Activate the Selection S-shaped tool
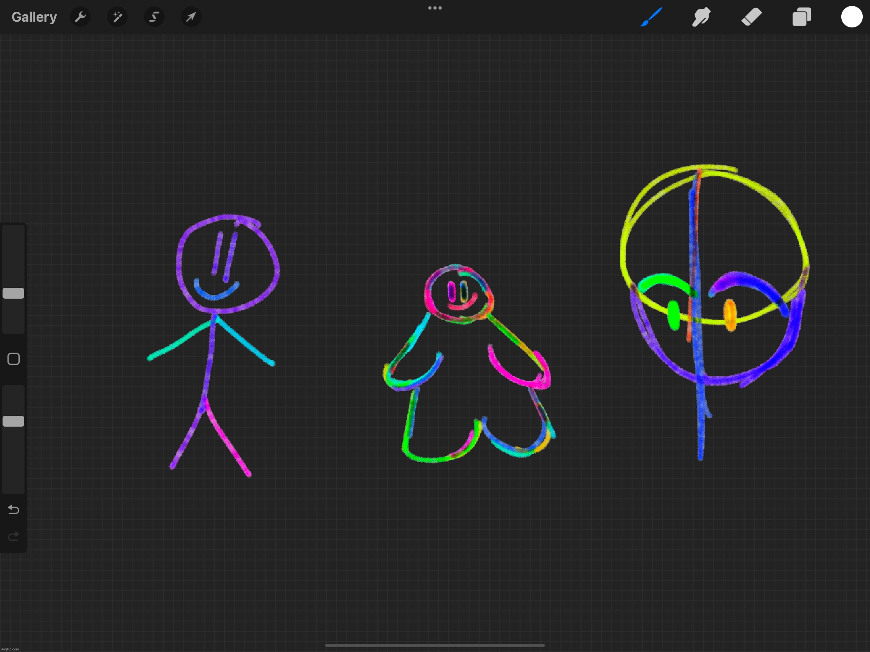 [154, 17]
